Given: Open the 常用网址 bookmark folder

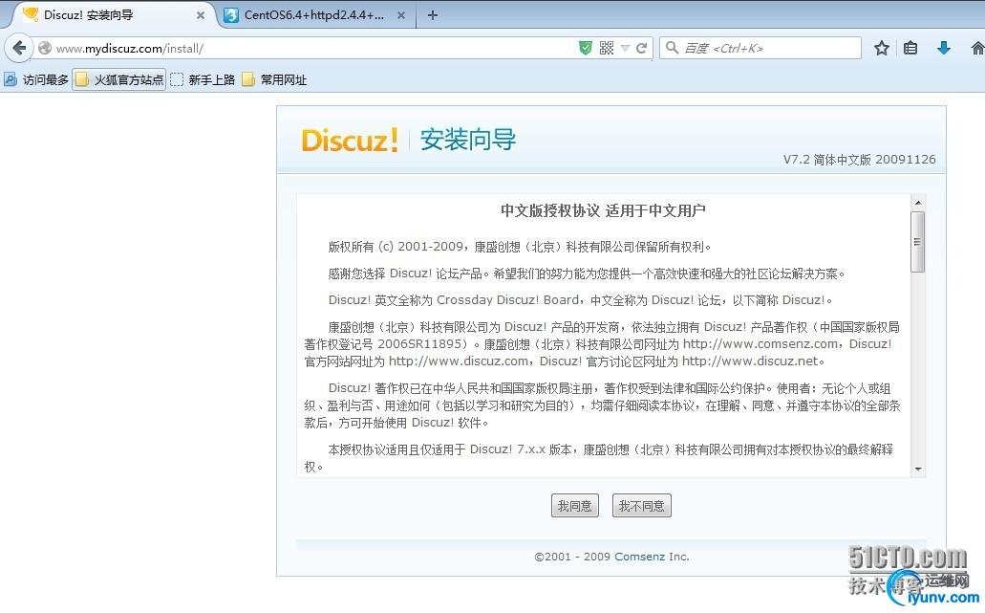Looking at the screenshot, I should point(274,79).
